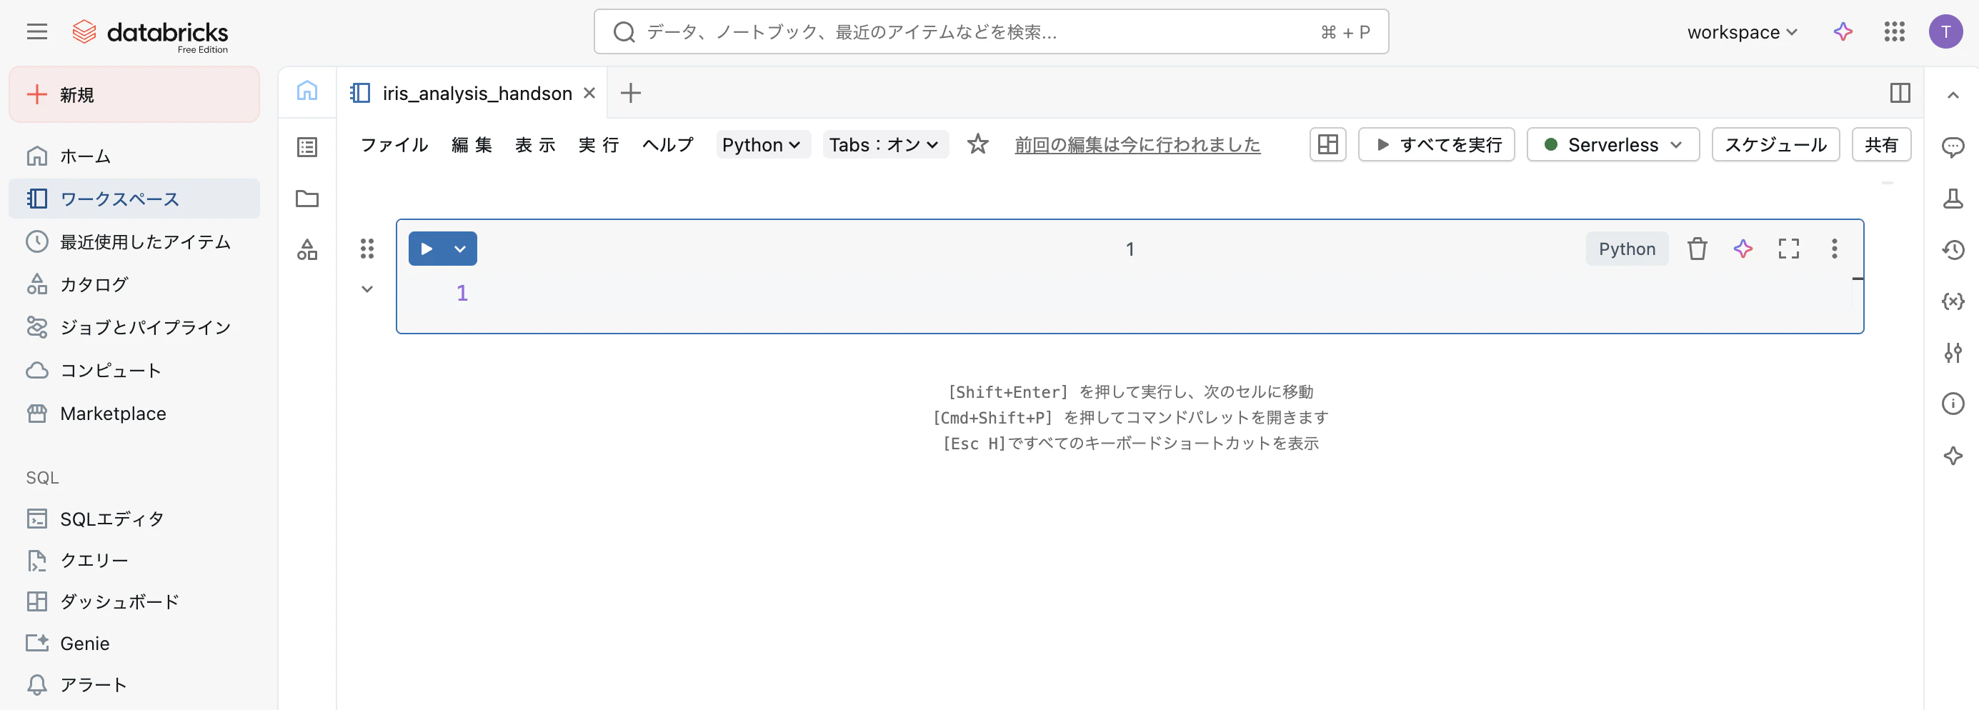
Task: Open the catalog schema browser sidebar
Action: coord(307,249)
